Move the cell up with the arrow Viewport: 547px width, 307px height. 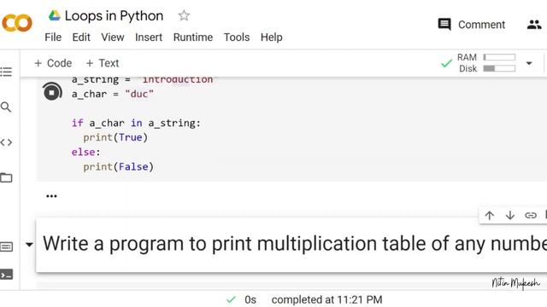pos(490,216)
